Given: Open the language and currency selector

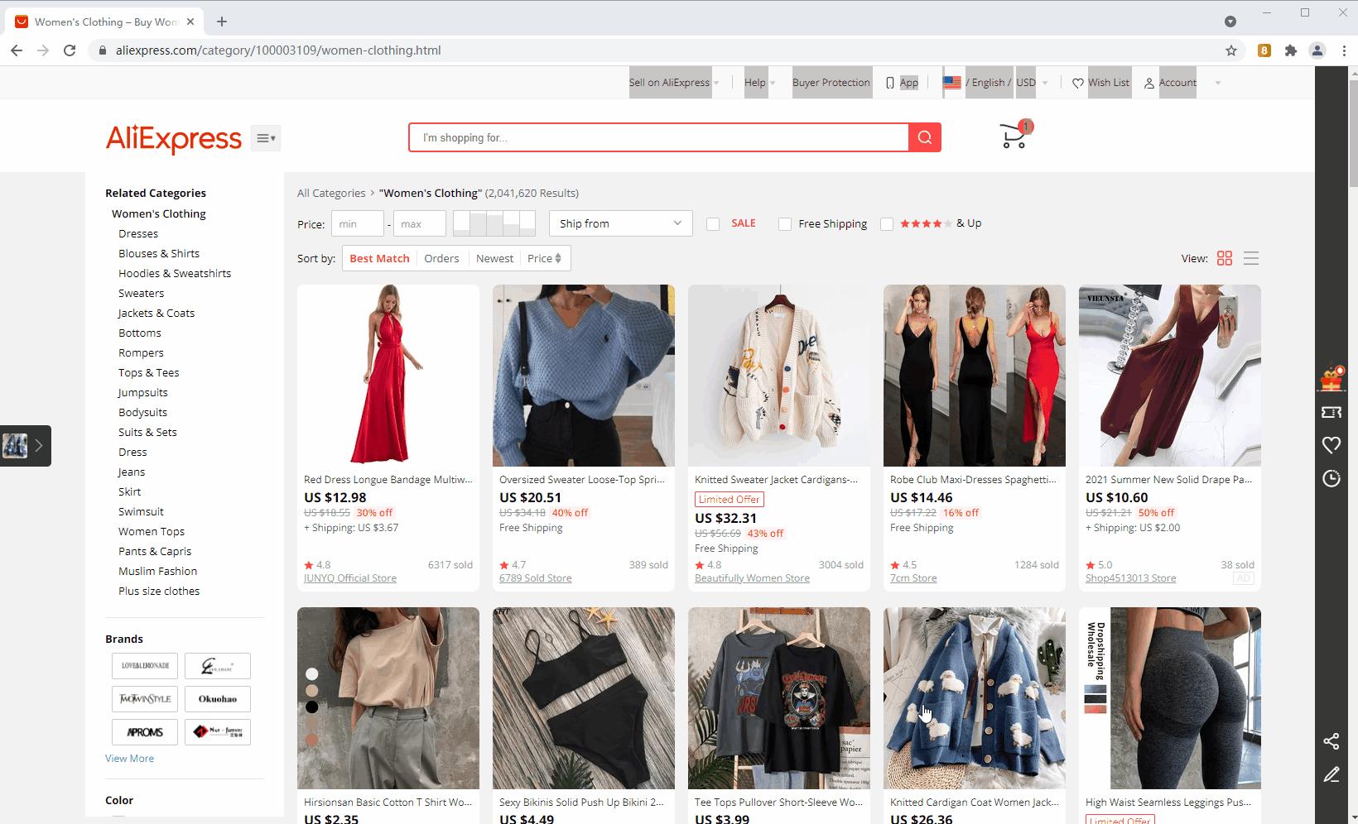Looking at the screenshot, I should 995,83.
